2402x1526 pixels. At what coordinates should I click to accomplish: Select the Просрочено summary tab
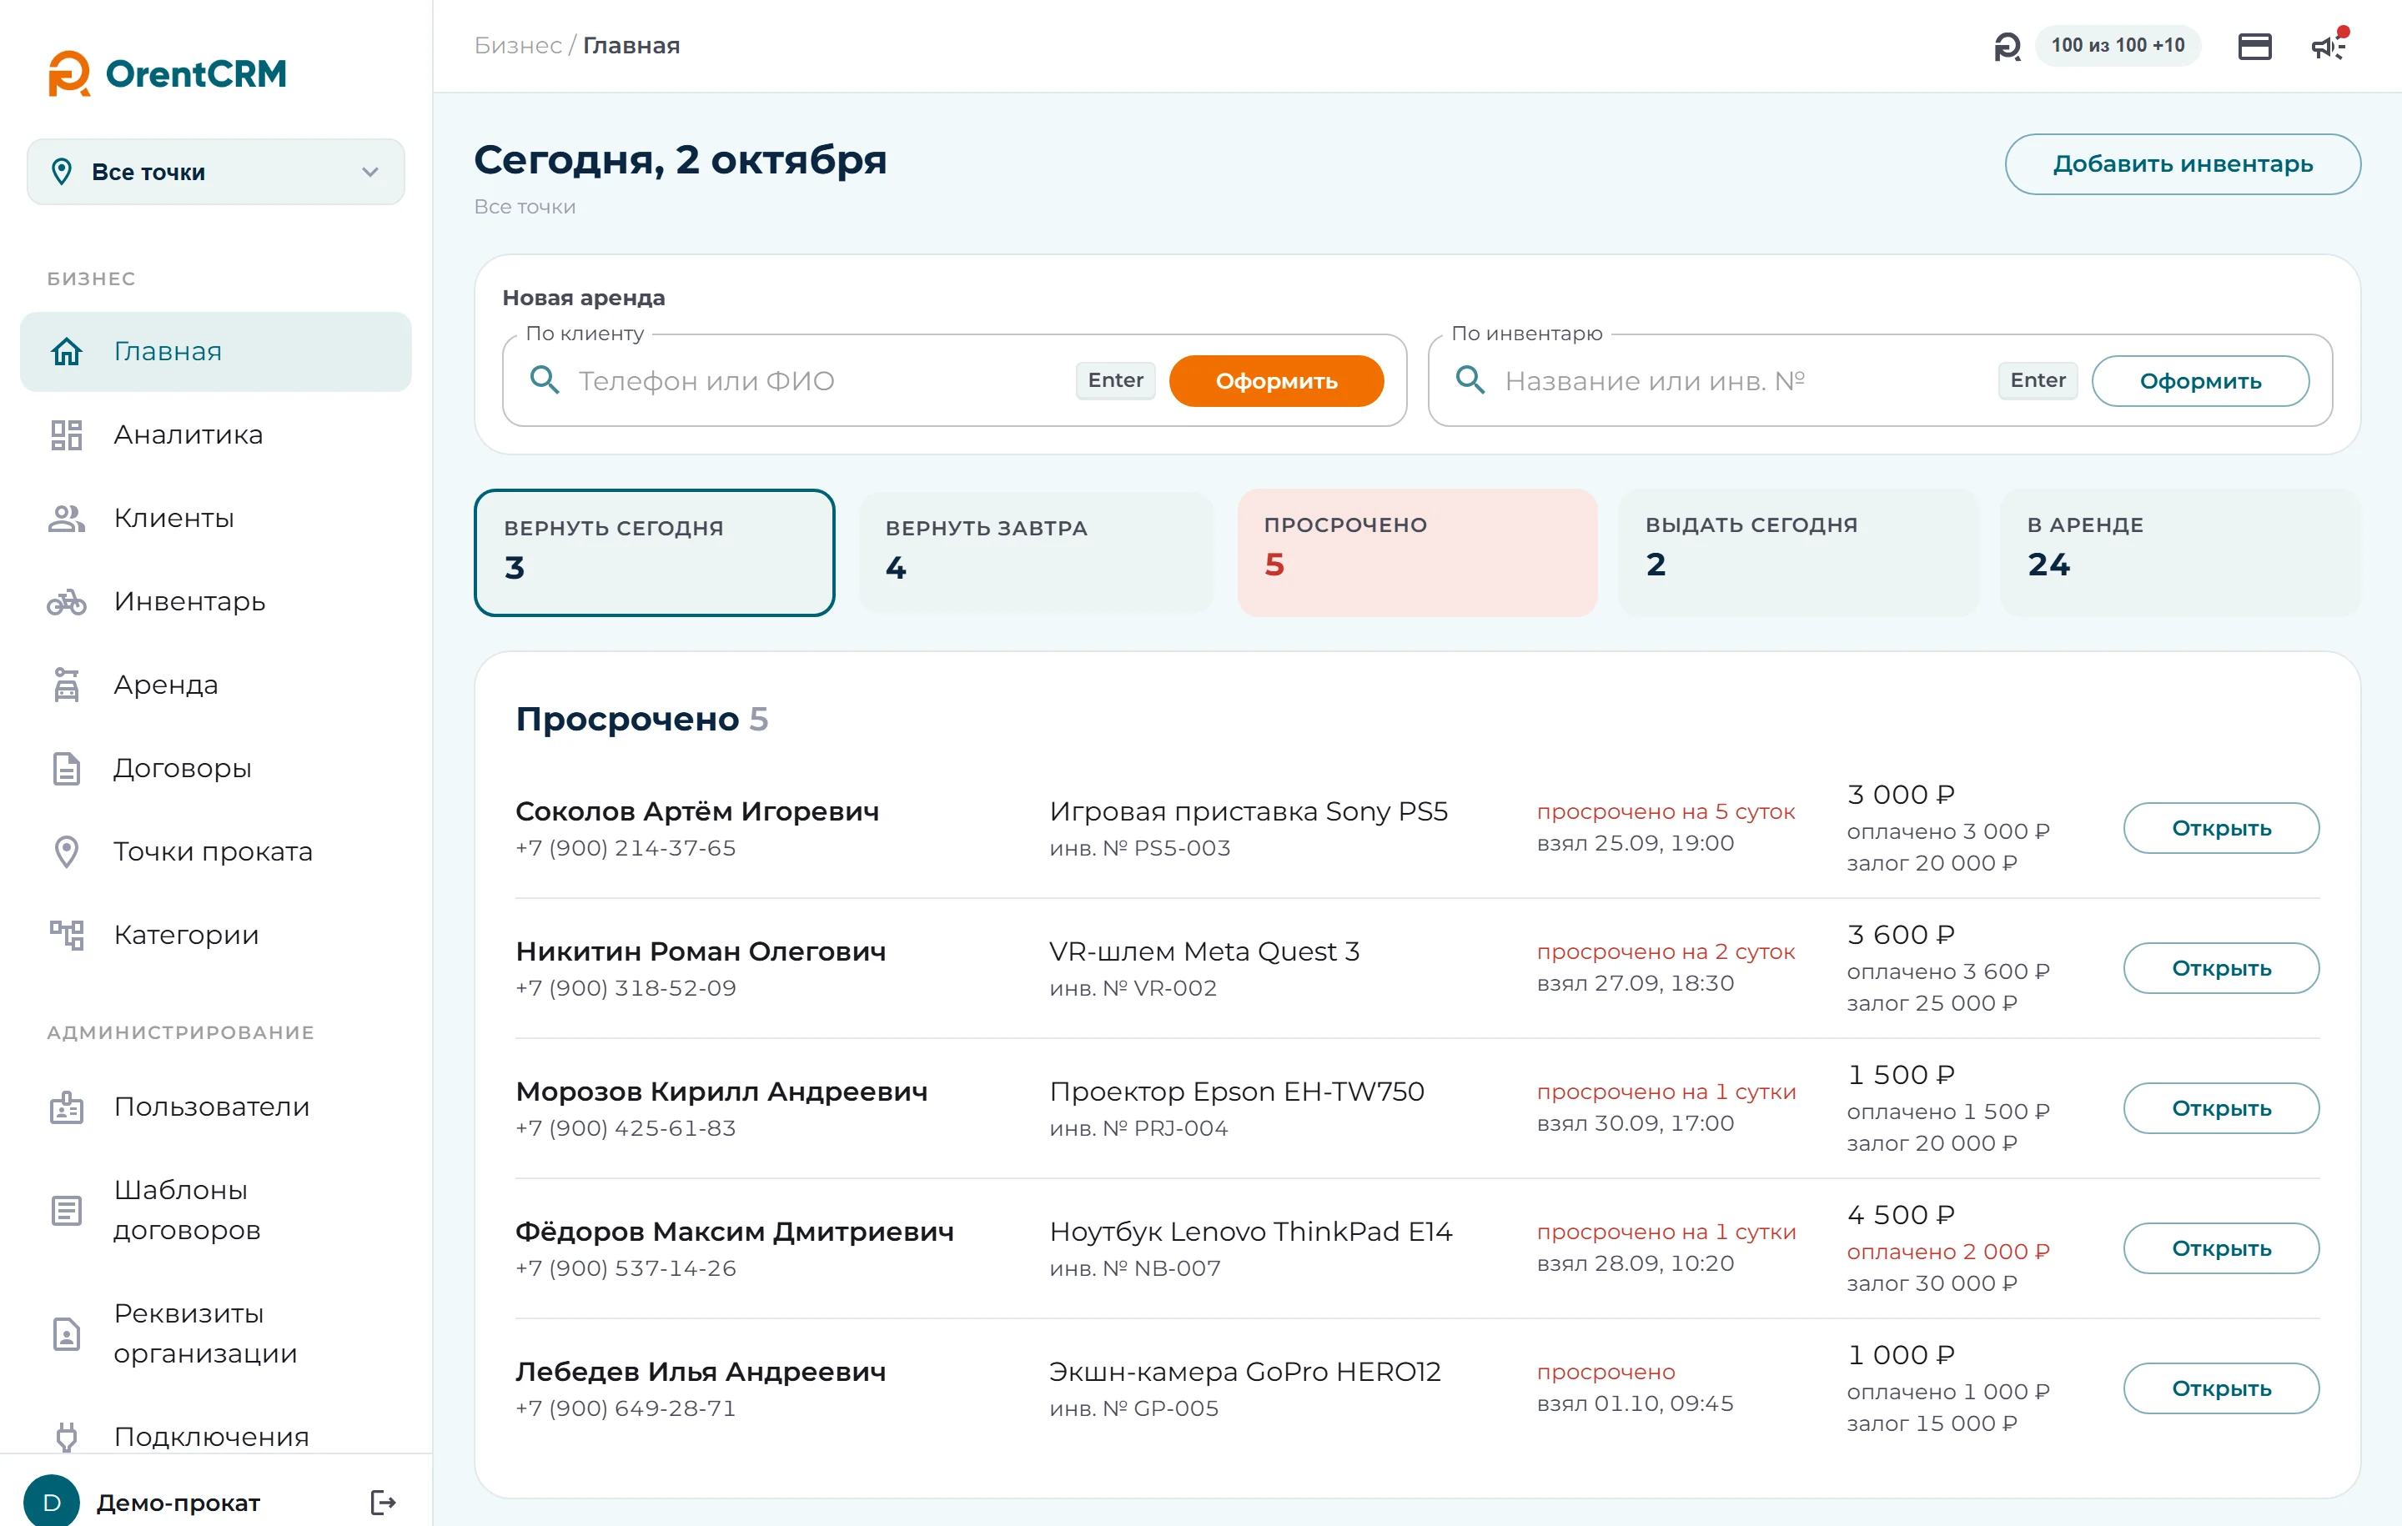(1418, 553)
